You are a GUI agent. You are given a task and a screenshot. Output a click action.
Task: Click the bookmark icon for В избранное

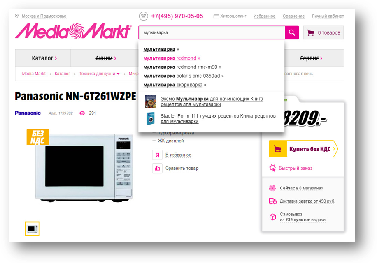point(157,155)
